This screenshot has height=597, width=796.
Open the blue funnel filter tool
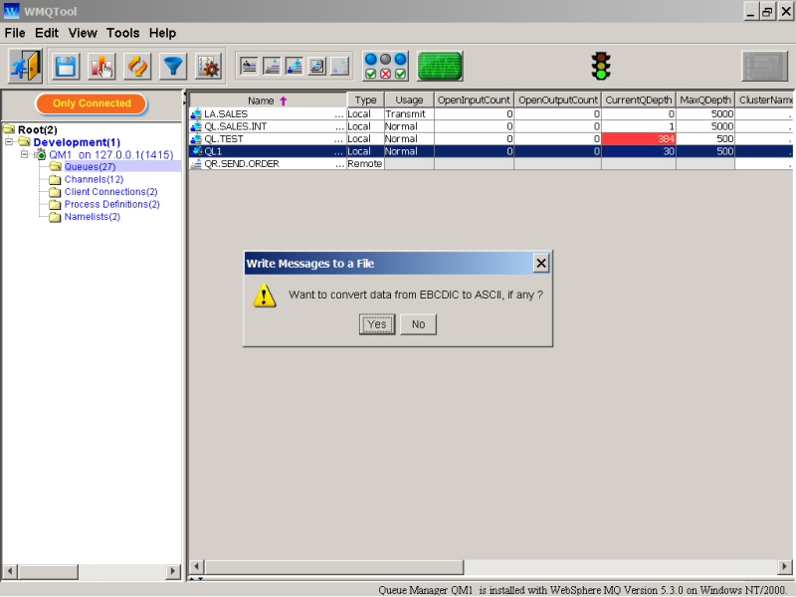(173, 67)
